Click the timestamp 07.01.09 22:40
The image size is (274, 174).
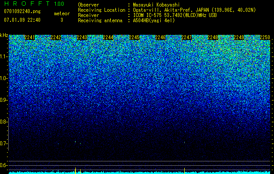[22, 20]
